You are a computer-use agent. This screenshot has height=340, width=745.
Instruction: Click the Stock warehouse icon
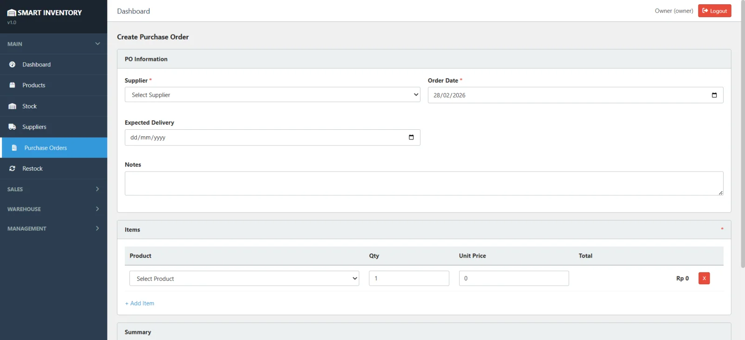[12, 106]
